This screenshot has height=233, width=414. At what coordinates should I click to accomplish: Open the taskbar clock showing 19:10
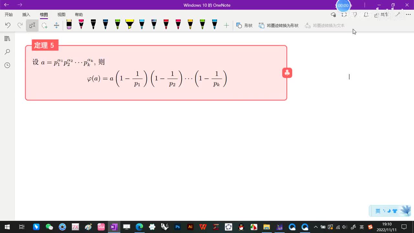387,227
